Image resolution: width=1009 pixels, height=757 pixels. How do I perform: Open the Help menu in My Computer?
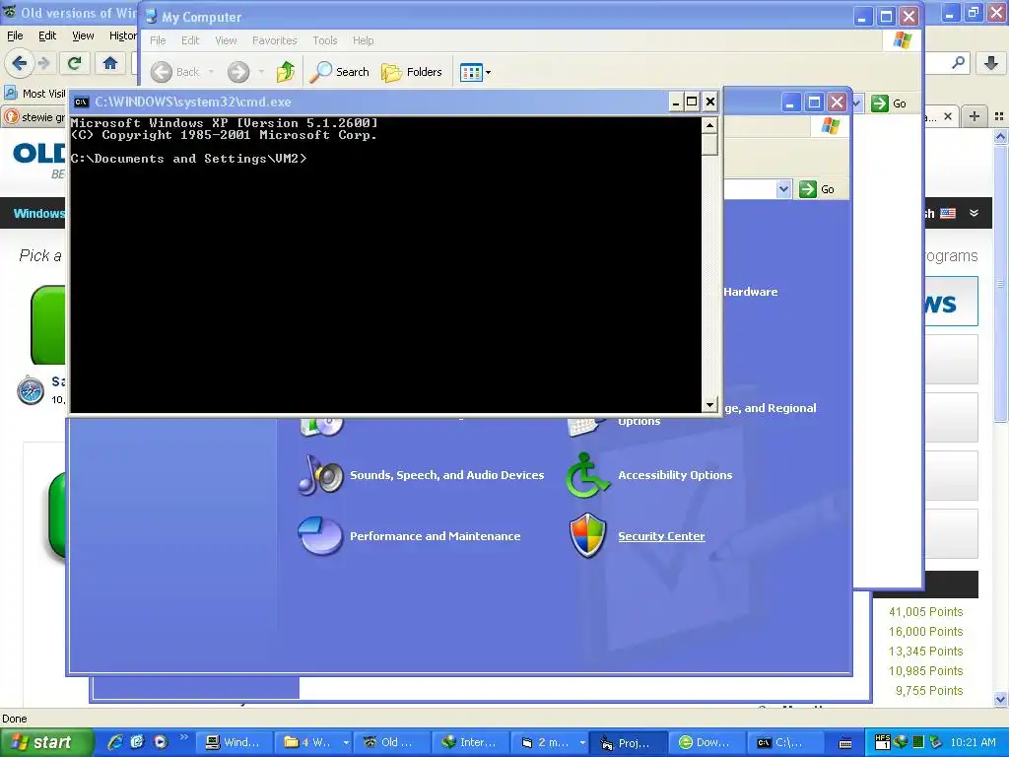[363, 40]
